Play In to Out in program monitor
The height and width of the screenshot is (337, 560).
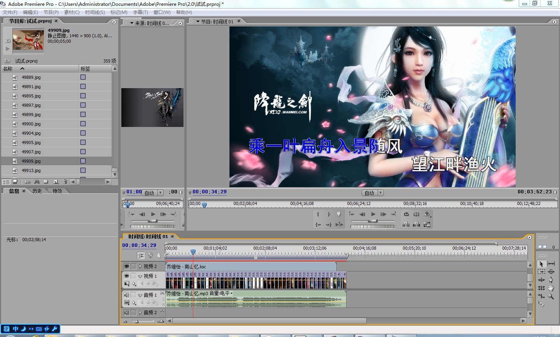click(x=339, y=224)
